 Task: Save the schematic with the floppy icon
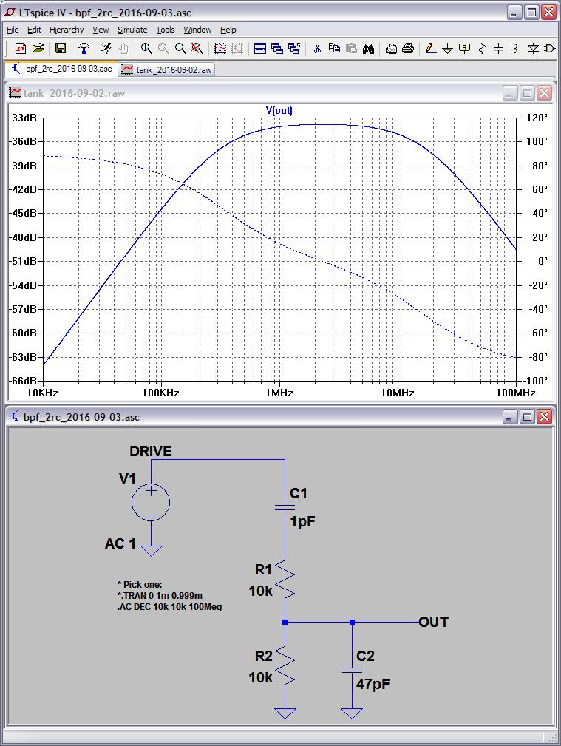click(x=60, y=48)
